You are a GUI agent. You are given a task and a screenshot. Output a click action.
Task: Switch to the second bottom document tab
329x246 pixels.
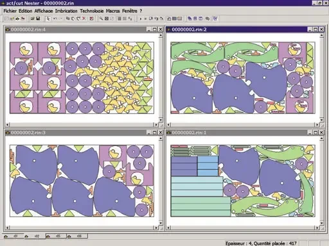pyautogui.click(x=35, y=236)
